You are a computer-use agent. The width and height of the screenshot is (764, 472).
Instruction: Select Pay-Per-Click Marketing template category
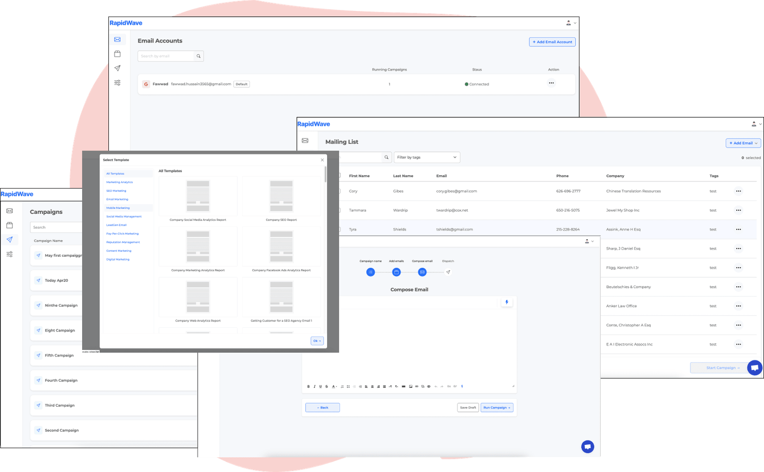pyautogui.click(x=122, y=234)
